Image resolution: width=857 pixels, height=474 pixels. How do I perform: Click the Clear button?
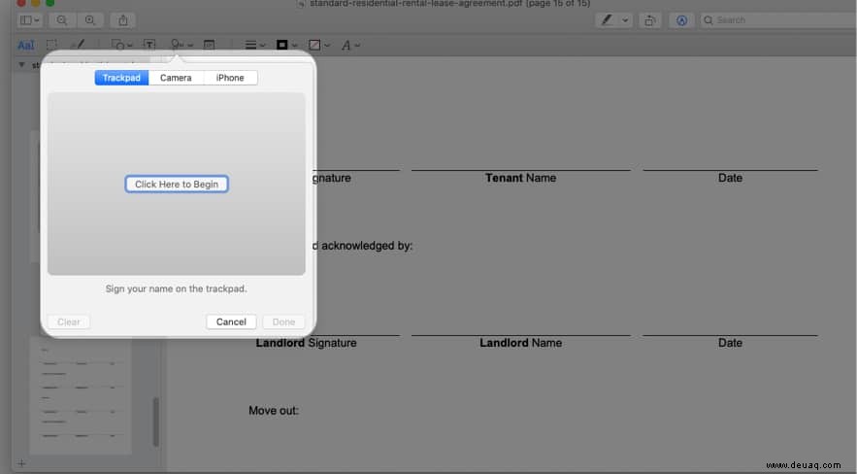click(x=69, y=322)
